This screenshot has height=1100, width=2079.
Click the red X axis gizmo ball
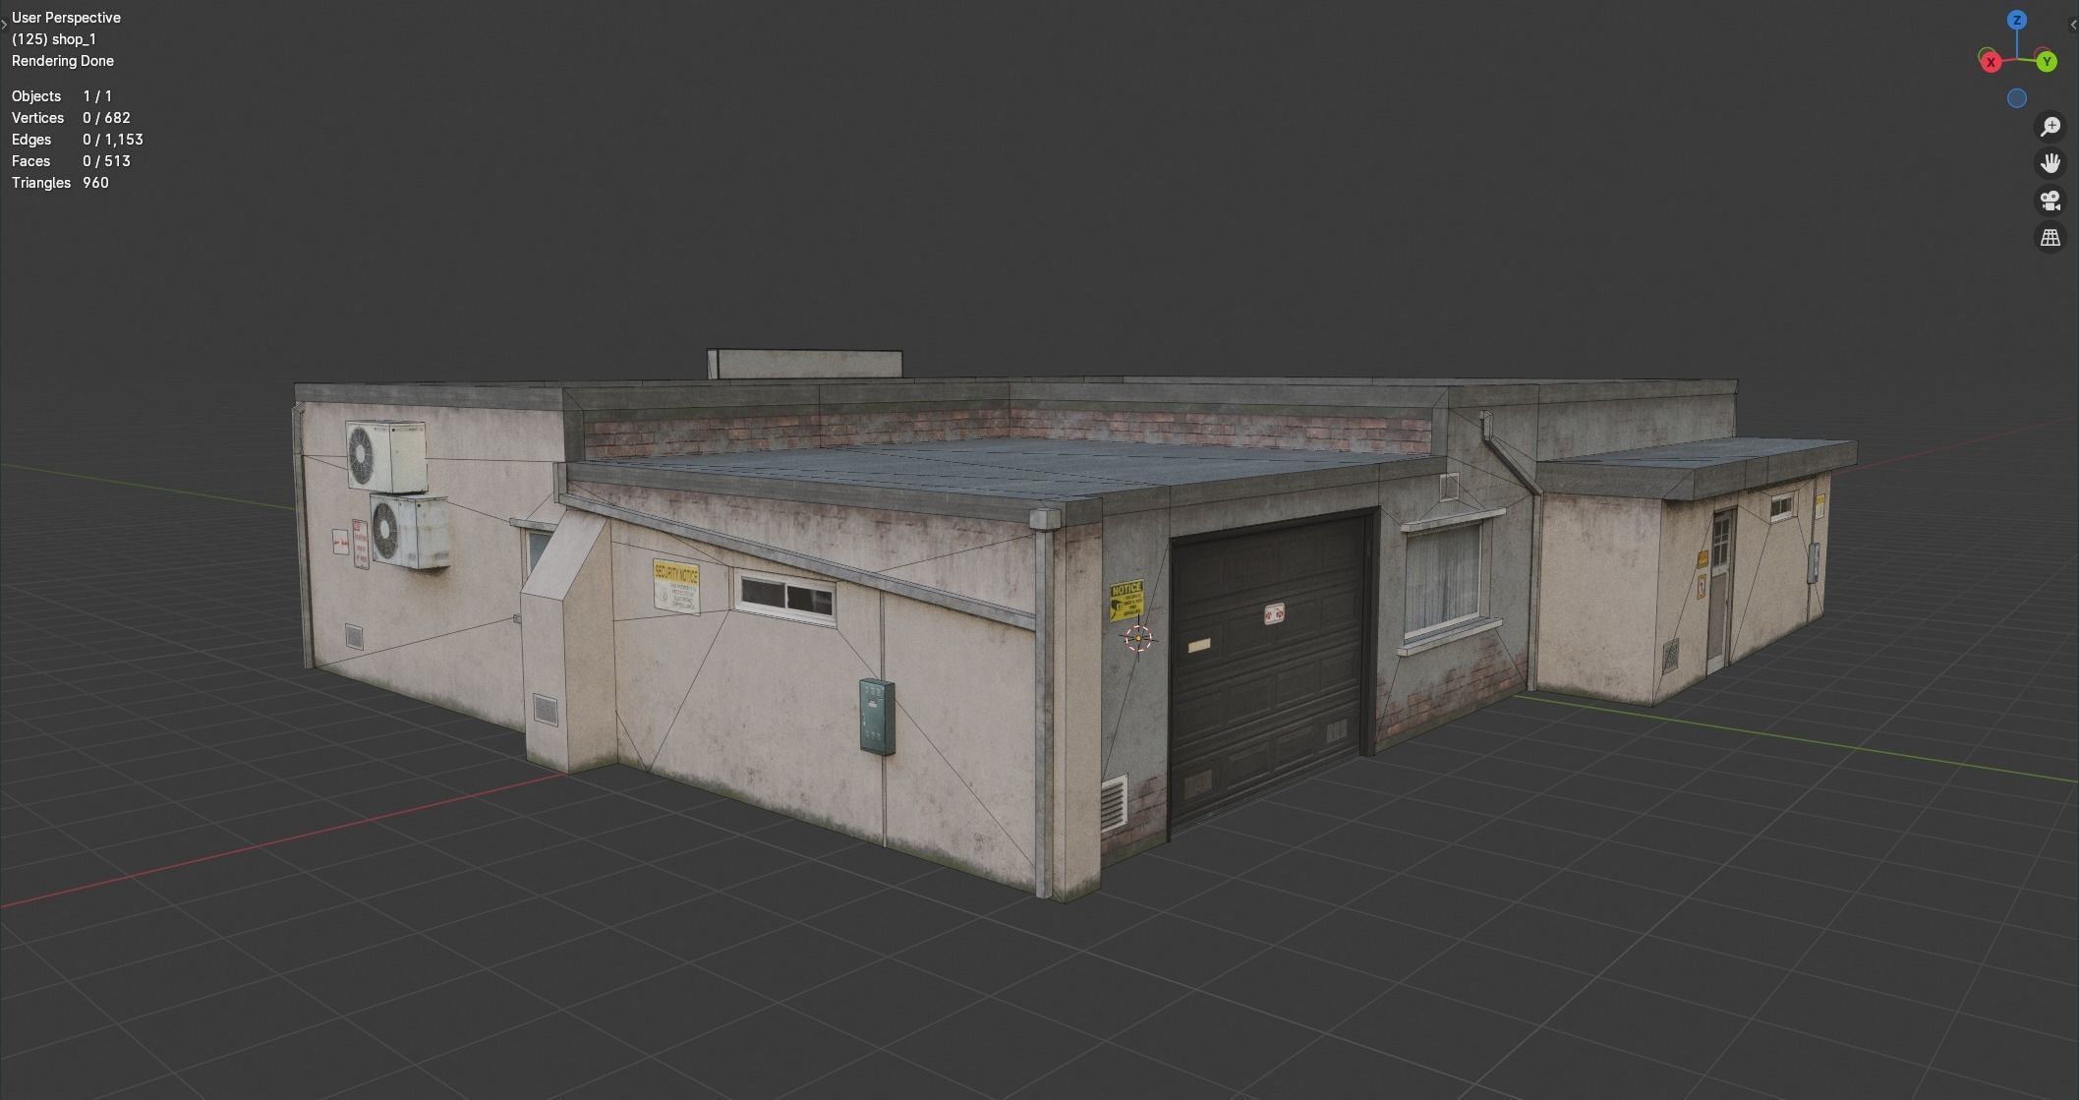[1991, 62]
